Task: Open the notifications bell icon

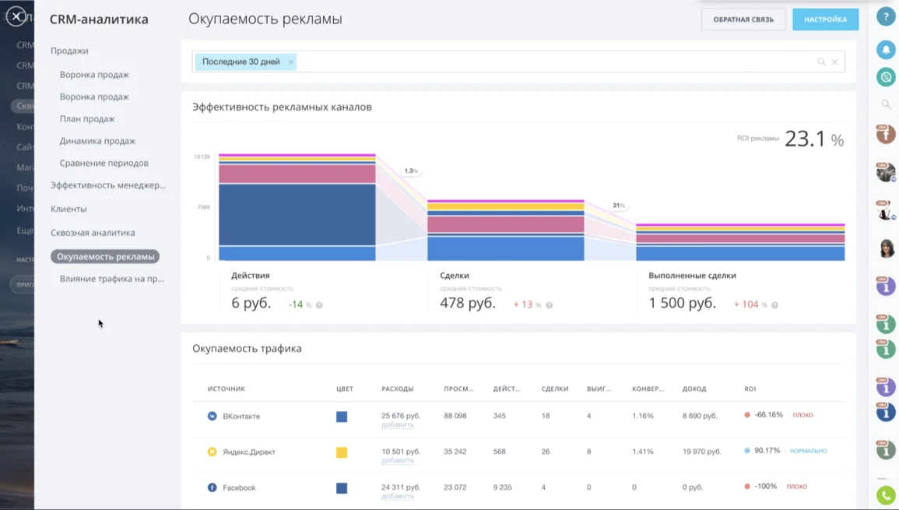Action: click(x=886, y=50)
